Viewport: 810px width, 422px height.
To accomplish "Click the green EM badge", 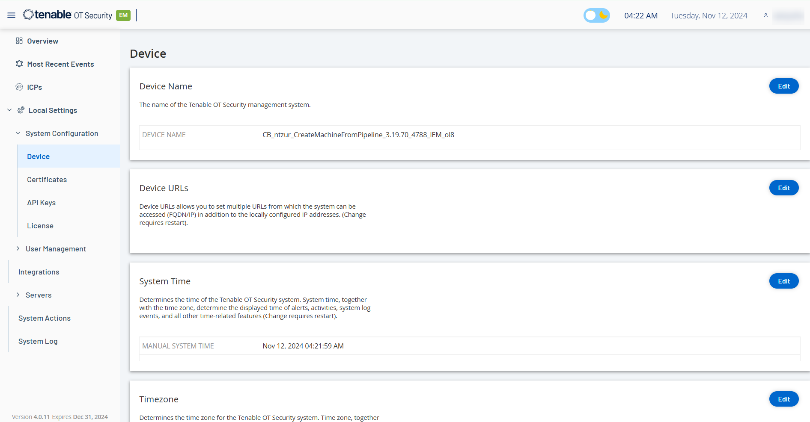I will (123, 15).
